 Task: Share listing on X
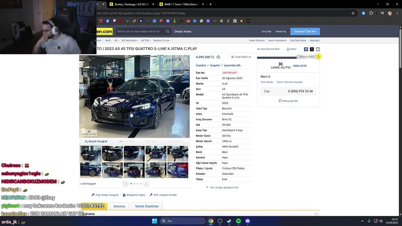(312, 49)
